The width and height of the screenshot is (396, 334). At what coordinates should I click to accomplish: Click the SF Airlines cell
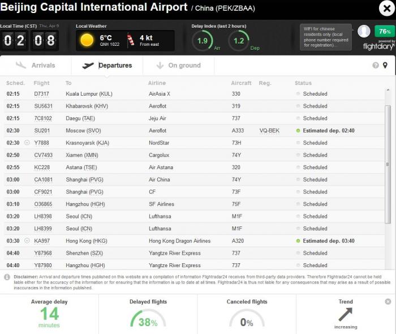[x=161, y=204]
